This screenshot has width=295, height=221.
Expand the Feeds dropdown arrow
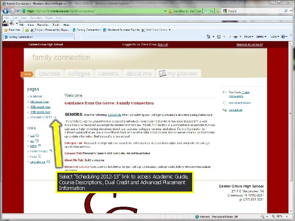point(224,37)
